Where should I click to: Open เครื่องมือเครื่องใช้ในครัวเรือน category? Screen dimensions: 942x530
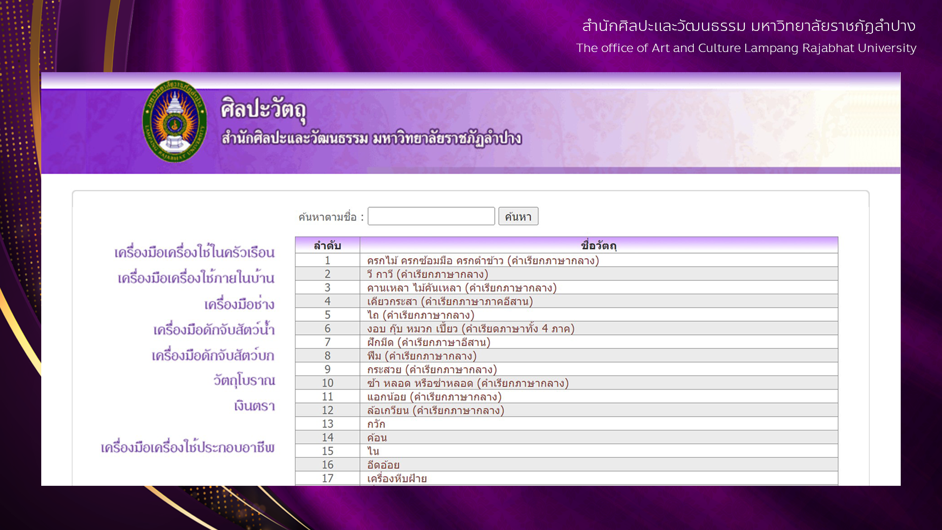[194, 252]
